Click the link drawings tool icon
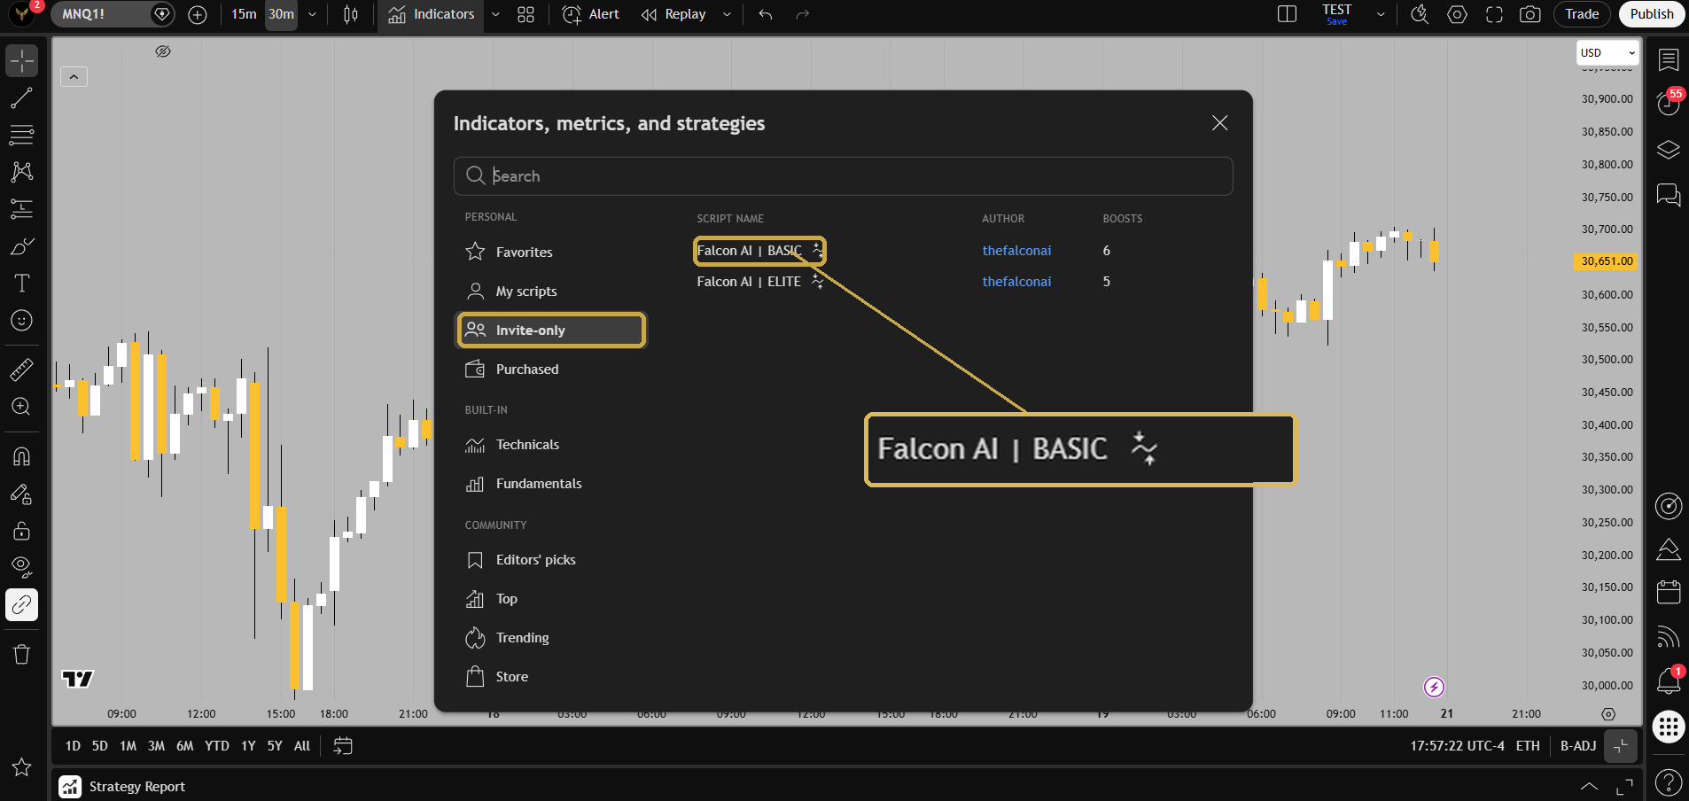Screen dimensions: 1689x801 21,605
